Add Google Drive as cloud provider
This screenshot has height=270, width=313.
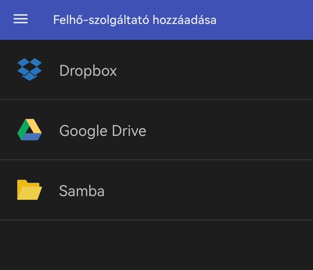156,130
